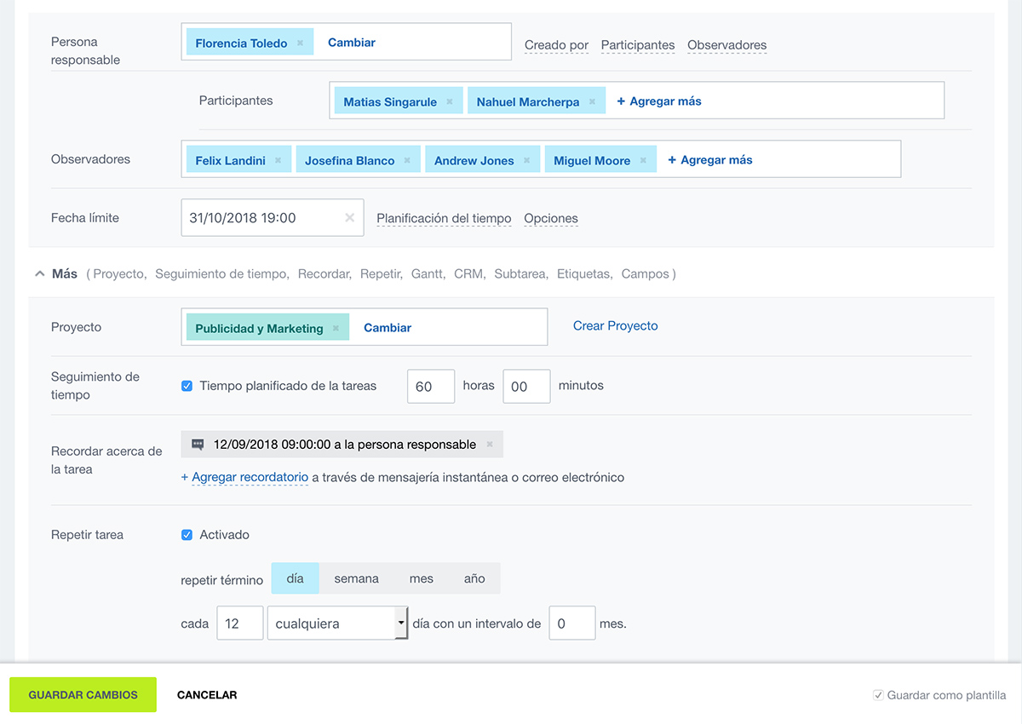Remove participant Matias Singarule tag
The width and height of the screenshot is (1022, 724).
pyautogui.click(x=450, y=102)
